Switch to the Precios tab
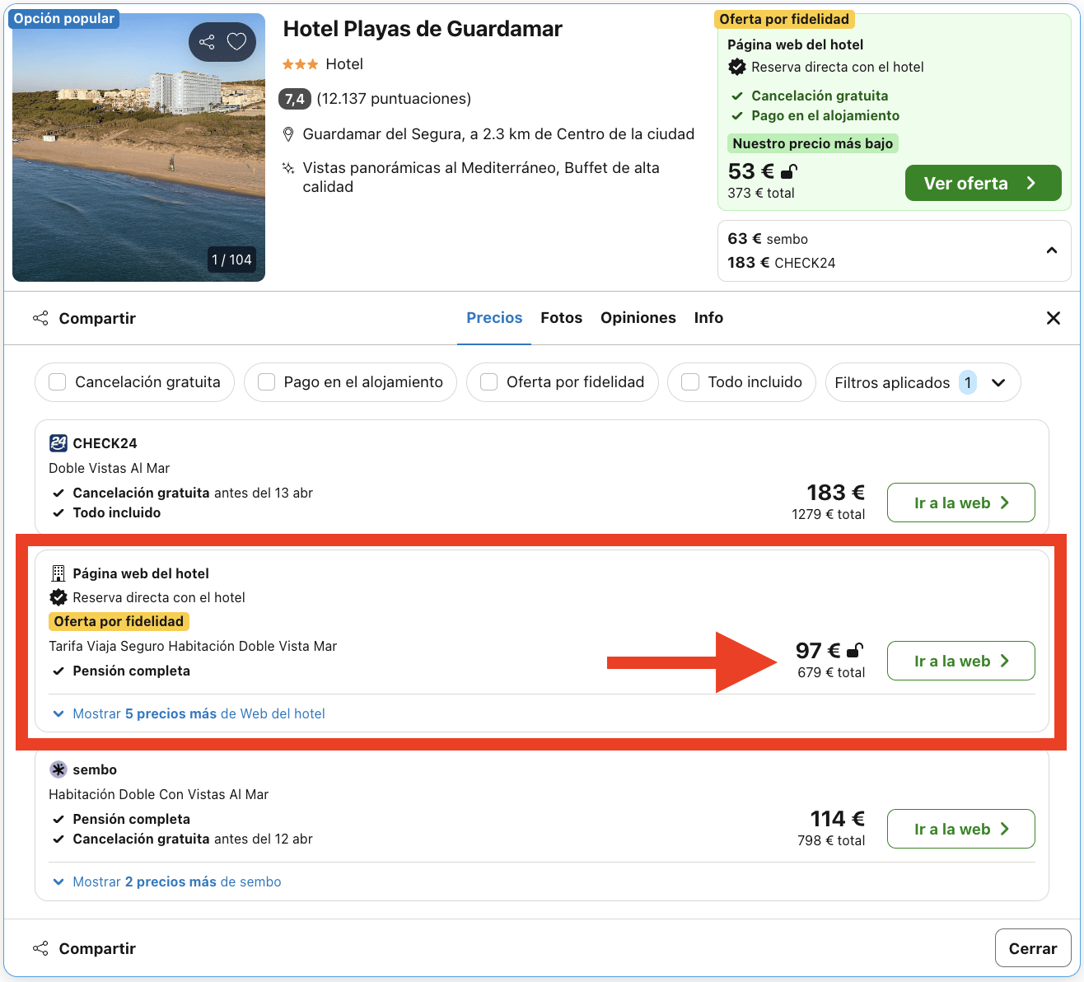The width and height of the screenshot is (1084, 982). pos(494,318)
